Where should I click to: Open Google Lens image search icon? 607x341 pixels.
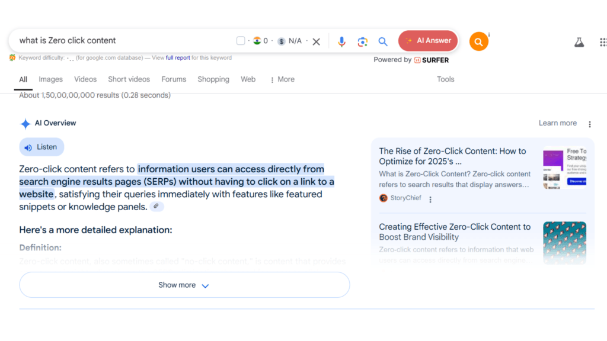click(362, 41)
